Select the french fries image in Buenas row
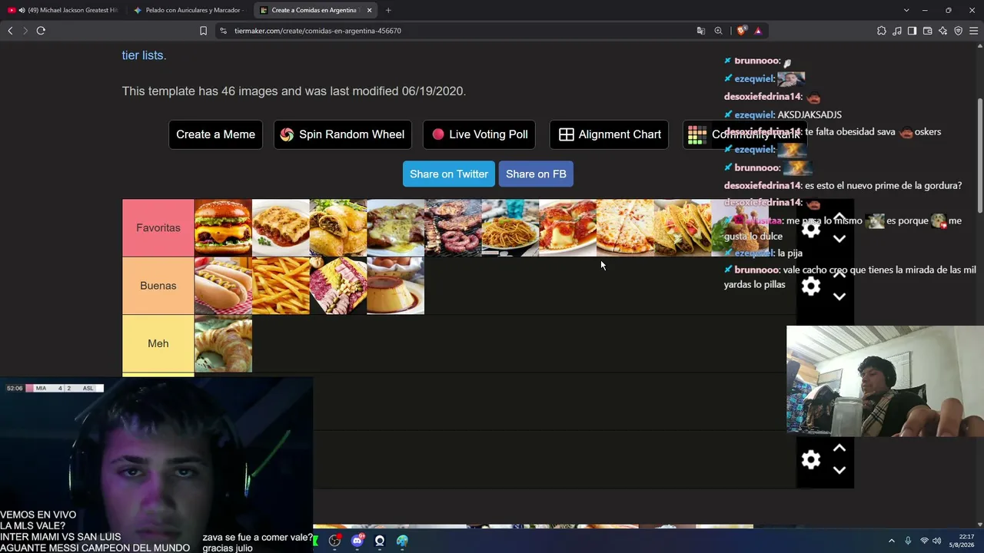This screenshot has height=553, width=984. click(x=281, y=286)
